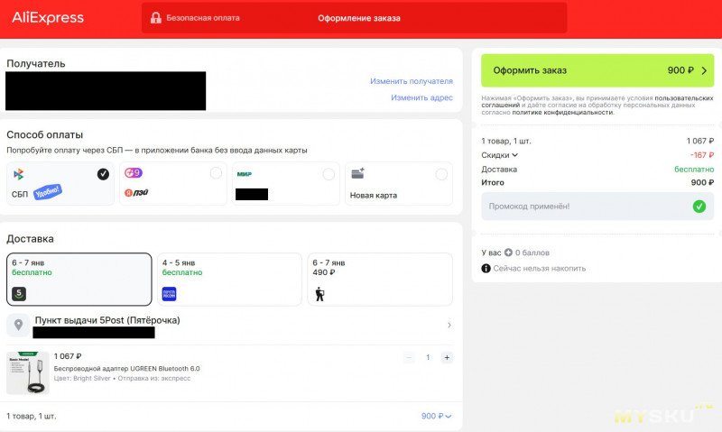722x432 pixels.
Task: Open the 5Post pickup point chooser arrow
Action: (449, 325)
